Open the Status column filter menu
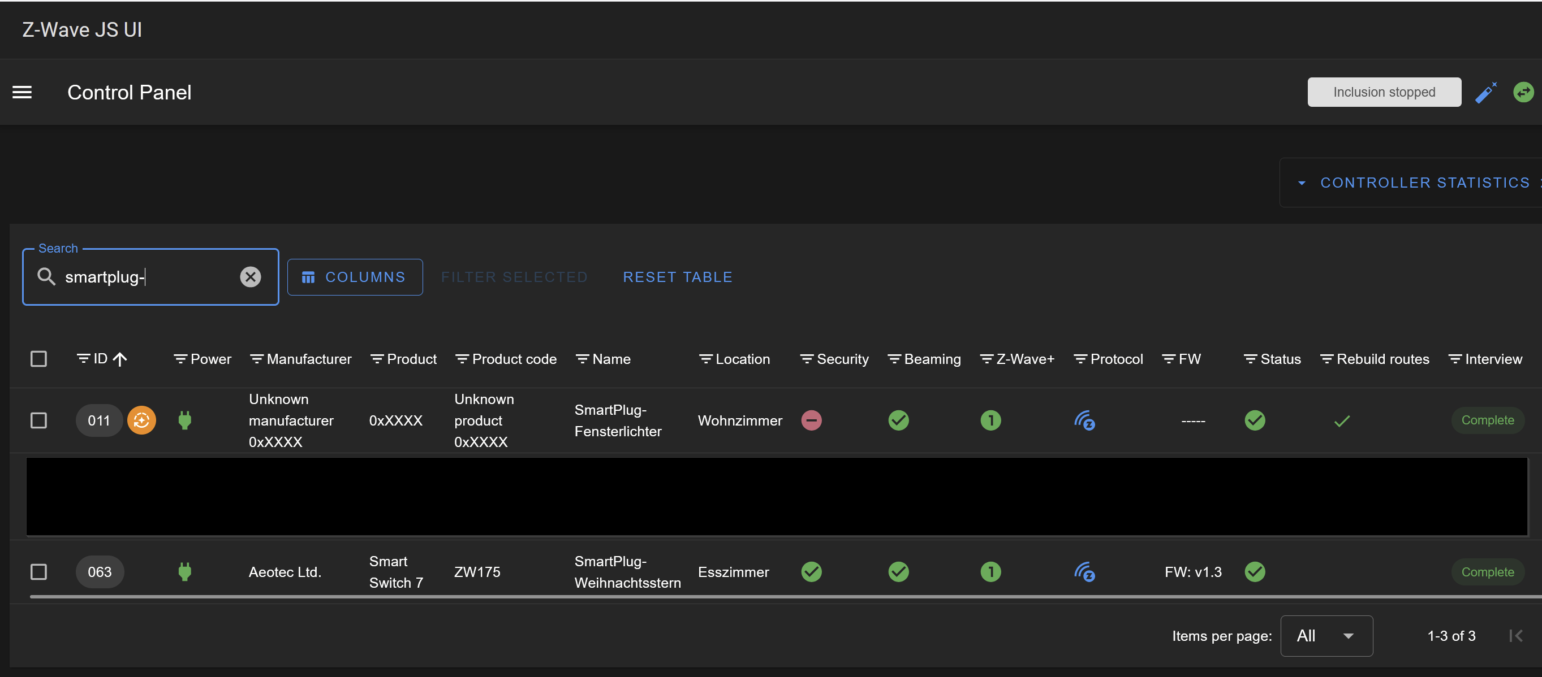The image size is (1542, 677). coord(1250,359)
